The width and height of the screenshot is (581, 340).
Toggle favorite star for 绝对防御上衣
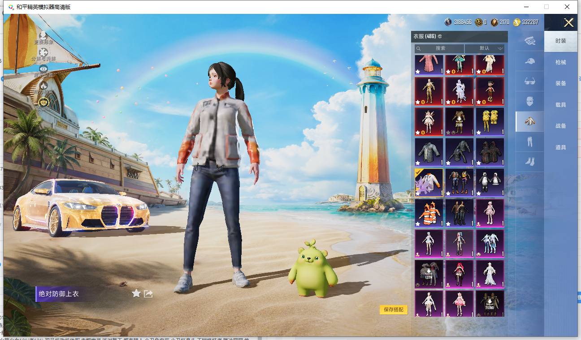136,293
